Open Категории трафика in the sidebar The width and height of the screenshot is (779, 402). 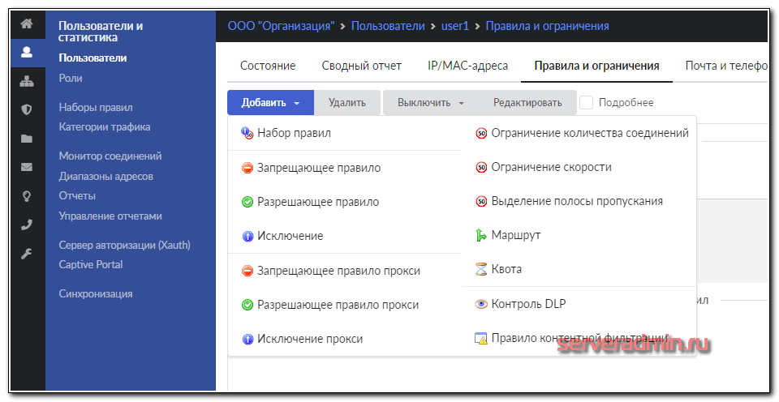pyautogui.click(x=105, y=126)
